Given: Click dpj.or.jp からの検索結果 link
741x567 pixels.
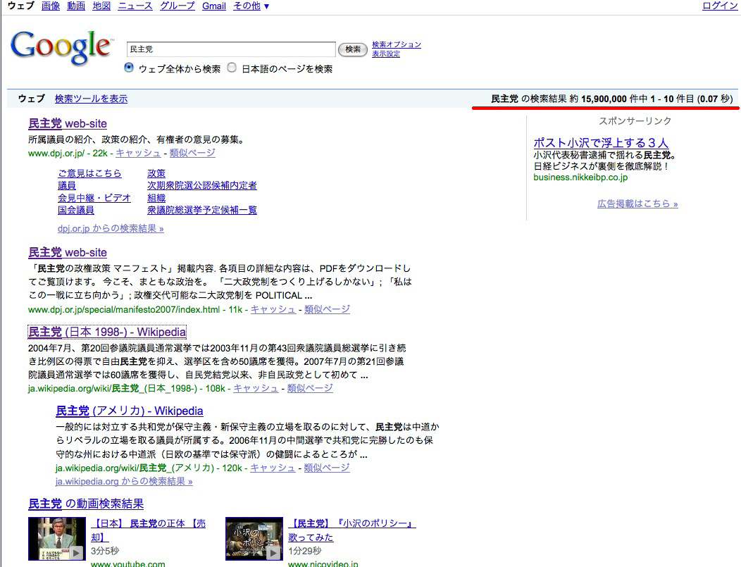Looking at the screenshot, I should [x=111, y=229].
